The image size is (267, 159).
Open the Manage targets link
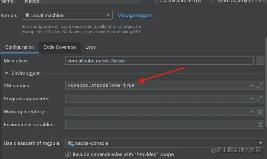pos(135,15)
